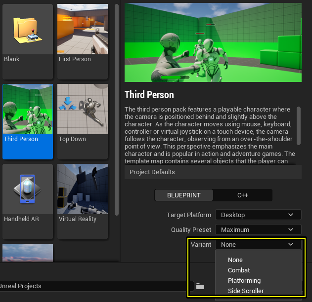Collapse the Variant dropdown
The width and height of the screenshot is (312, 302).
pos(258,244)
